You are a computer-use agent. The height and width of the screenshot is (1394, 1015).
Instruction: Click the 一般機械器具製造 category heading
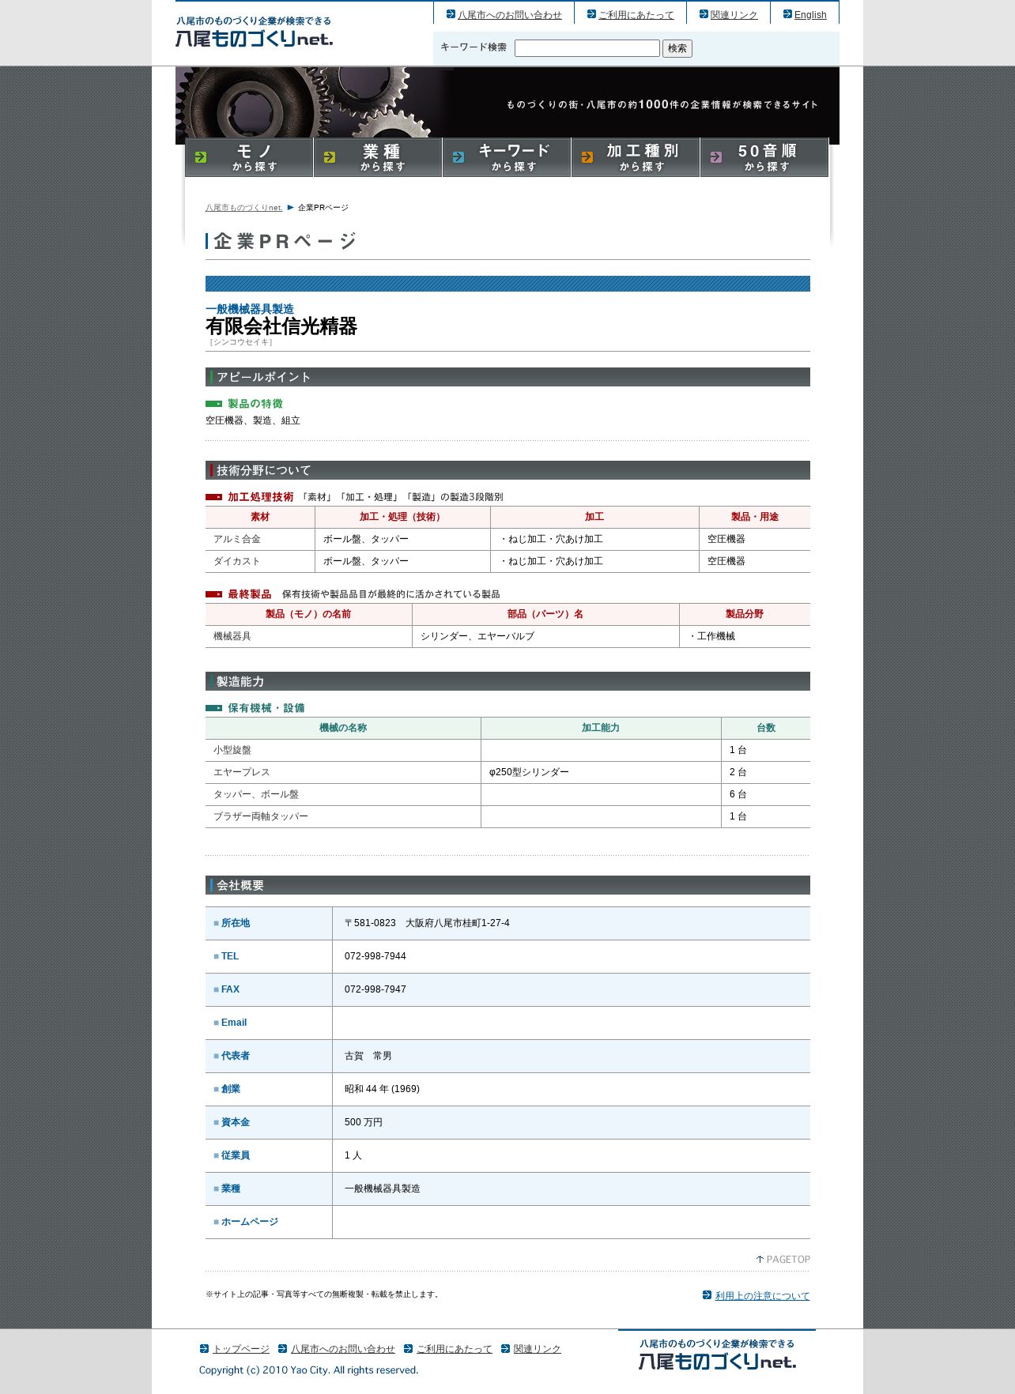(x=250, y=309)
